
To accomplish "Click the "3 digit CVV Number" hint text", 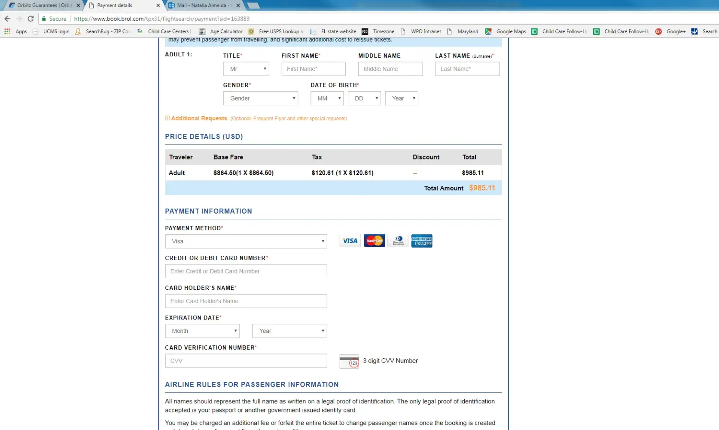I will click(x=390, y=361).
